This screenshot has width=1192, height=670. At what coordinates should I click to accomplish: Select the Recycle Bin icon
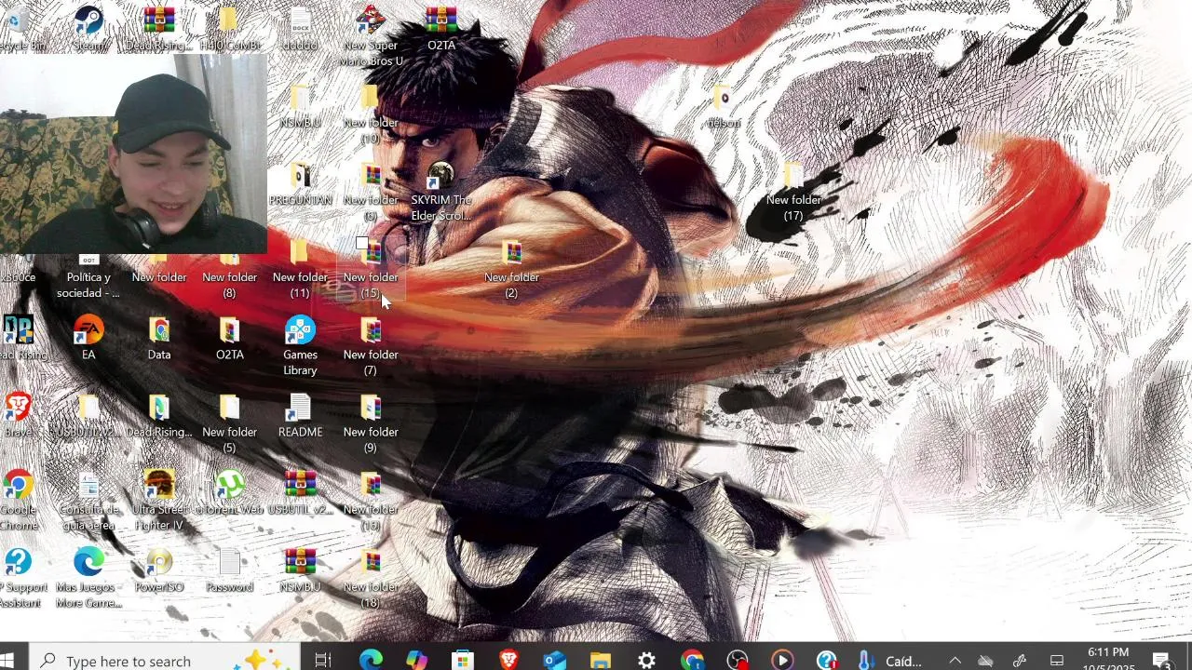pos(20,28)
